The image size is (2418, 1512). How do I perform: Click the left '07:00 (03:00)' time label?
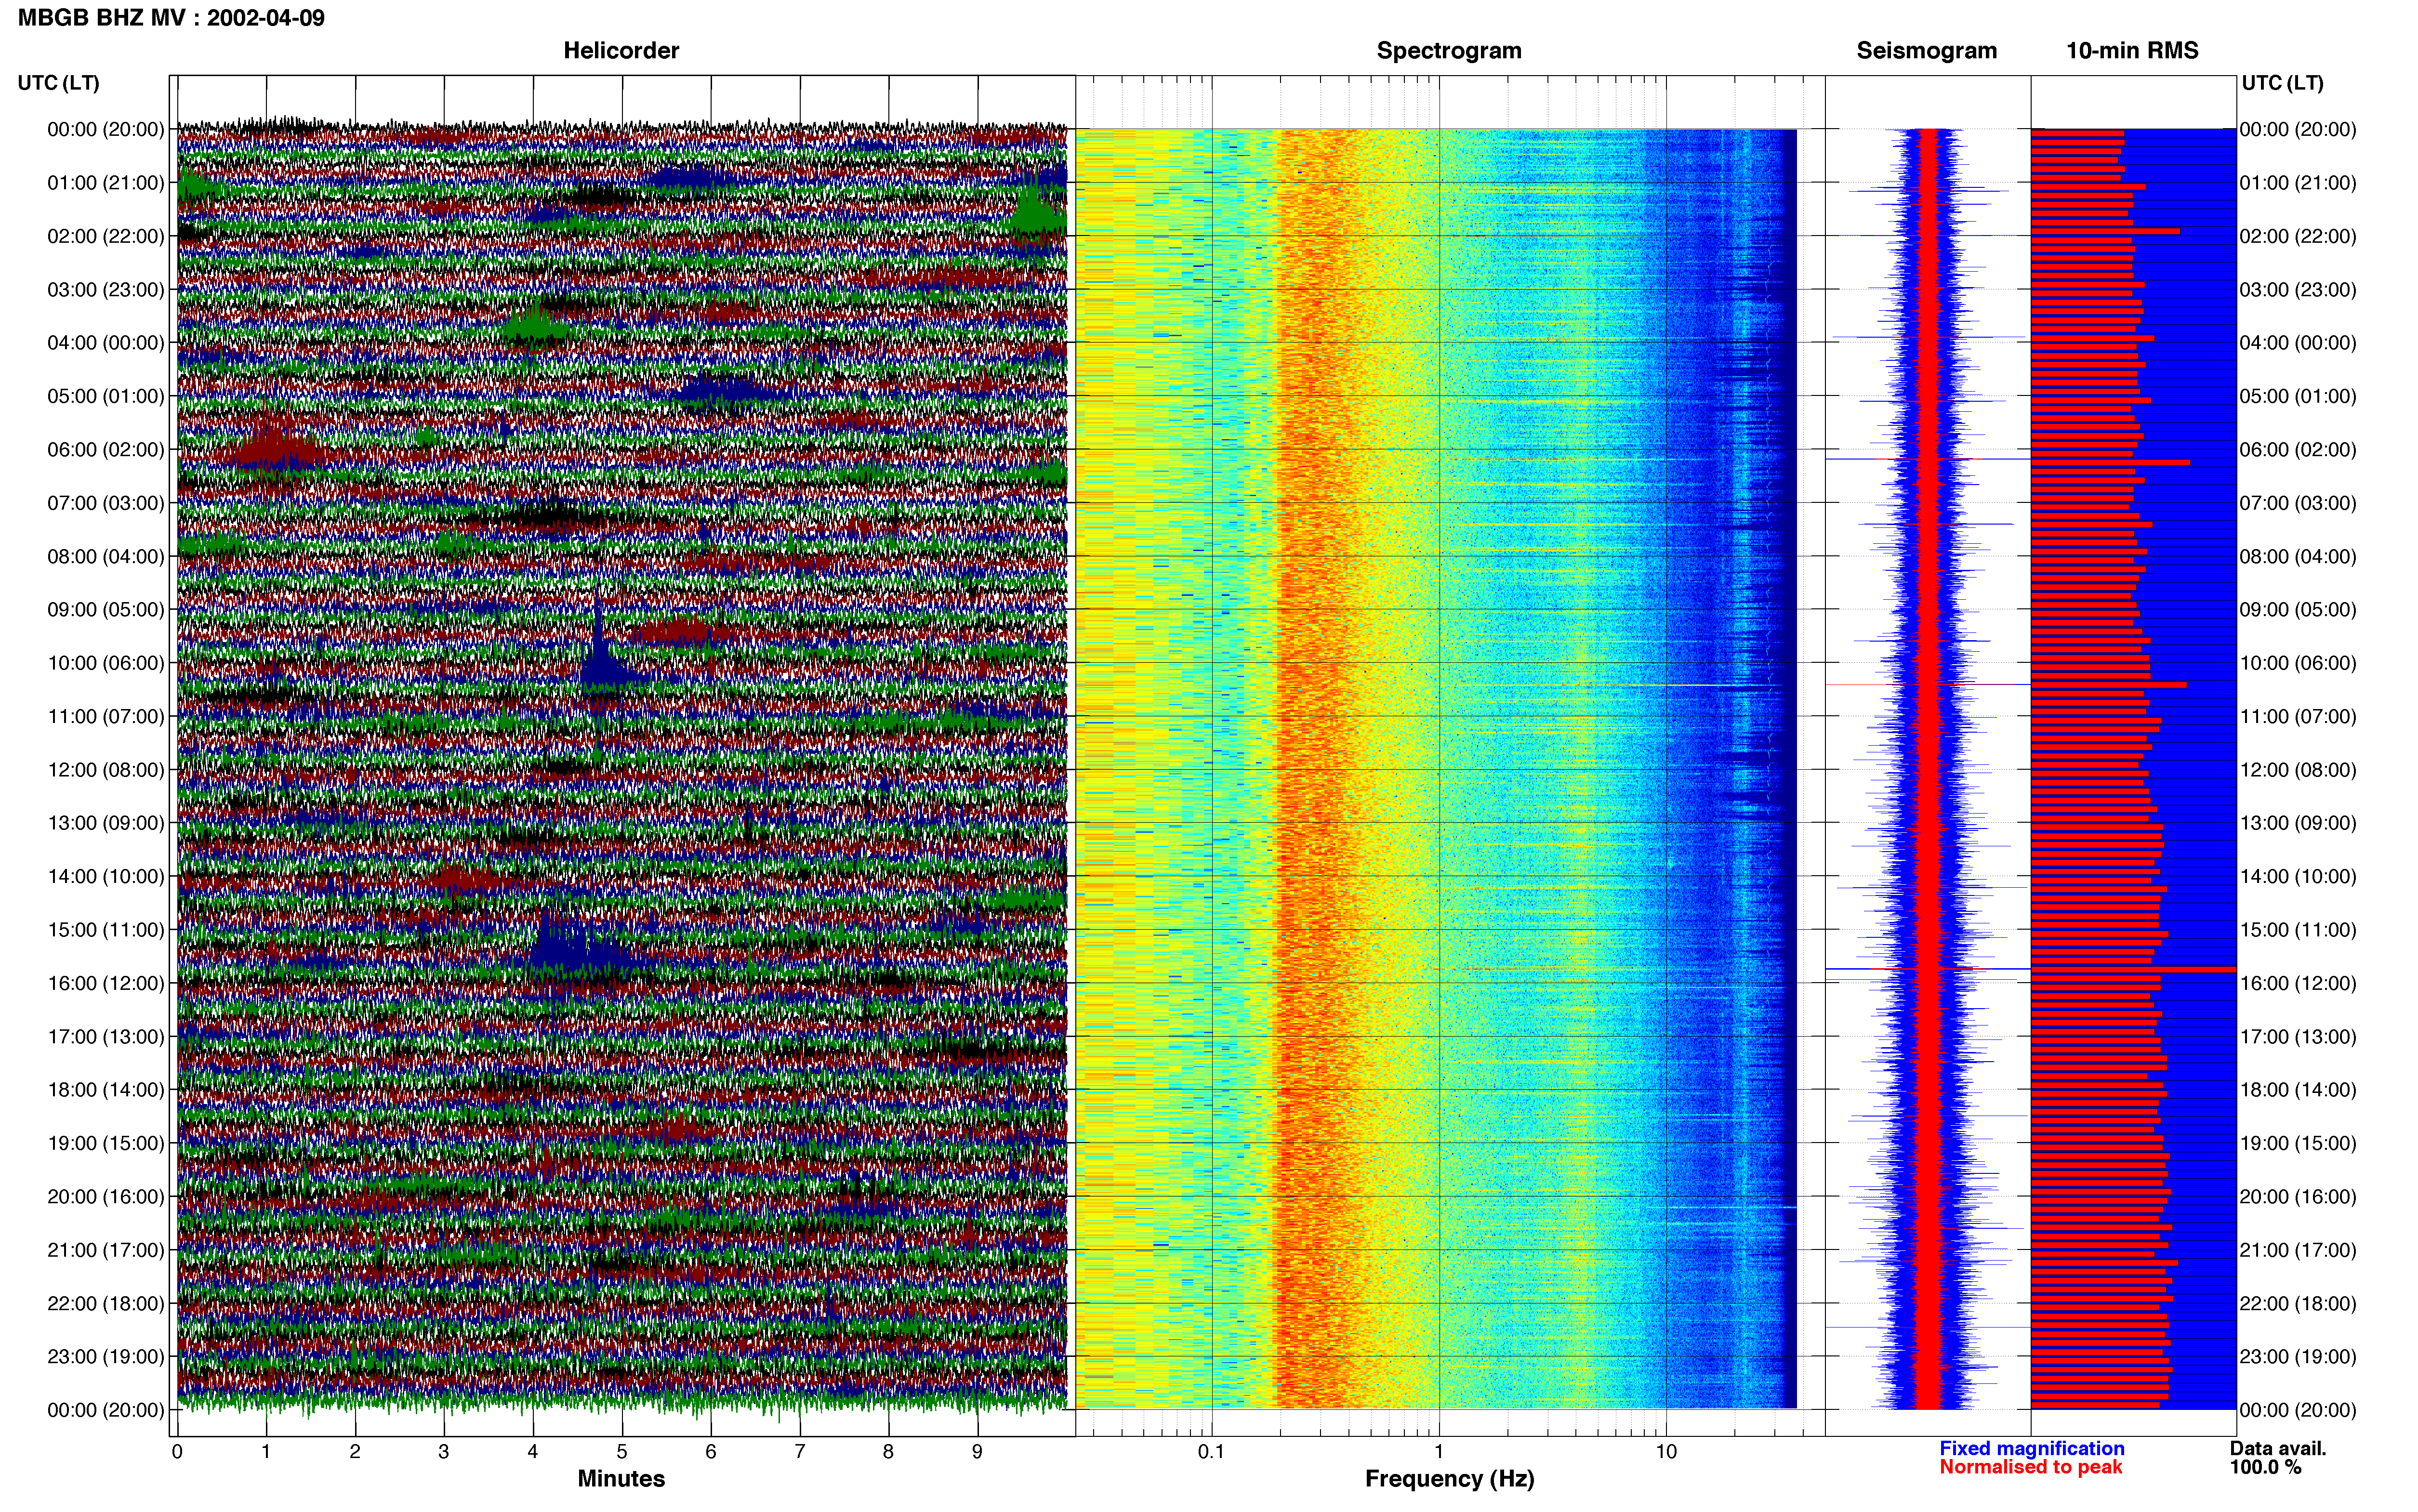coord(106,503)
